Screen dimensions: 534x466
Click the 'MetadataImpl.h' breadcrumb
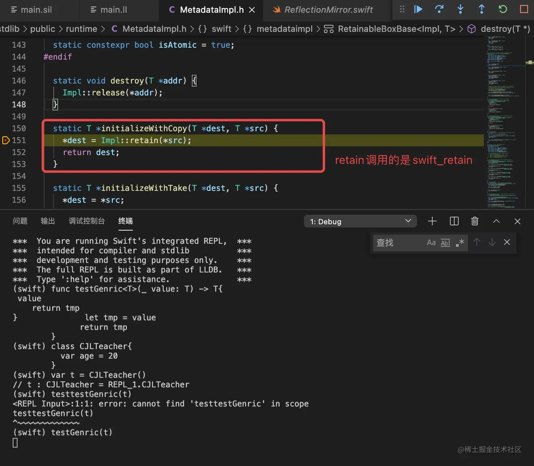(x=149, y=29)
